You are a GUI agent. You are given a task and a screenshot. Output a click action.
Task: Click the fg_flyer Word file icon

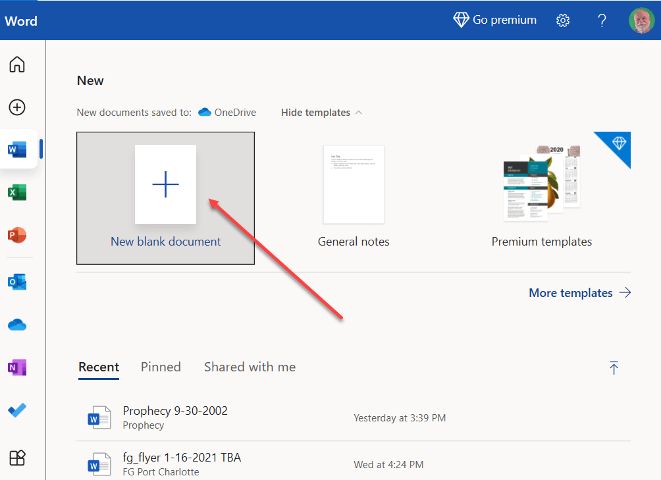point(99,464)
